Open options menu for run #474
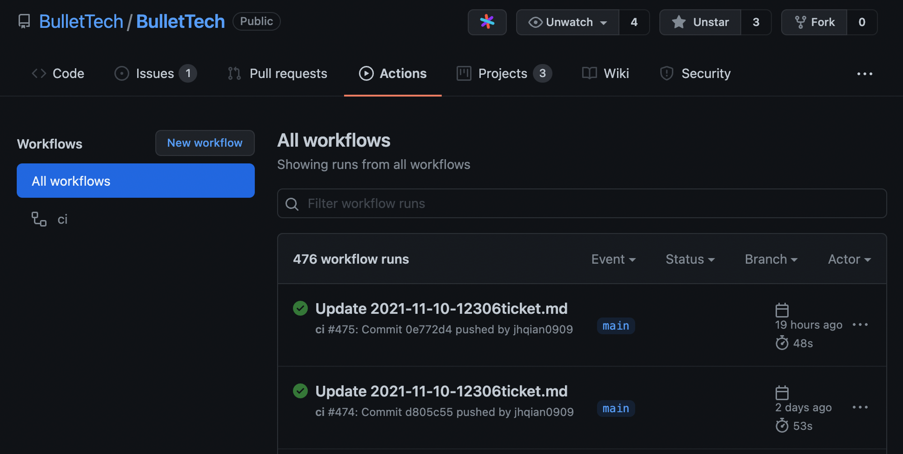 click(860, 407)
